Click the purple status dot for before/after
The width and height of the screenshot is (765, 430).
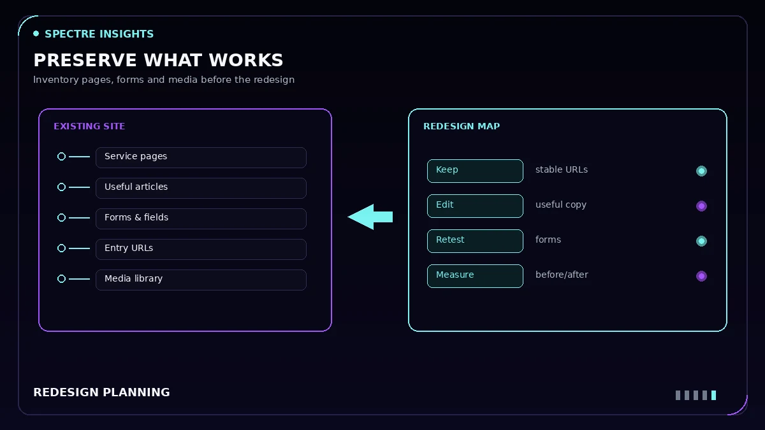click(701, 276)
